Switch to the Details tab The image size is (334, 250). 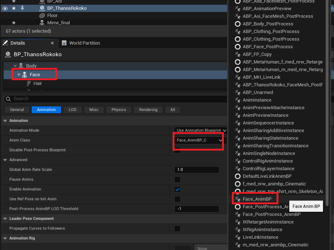point(18,43)
